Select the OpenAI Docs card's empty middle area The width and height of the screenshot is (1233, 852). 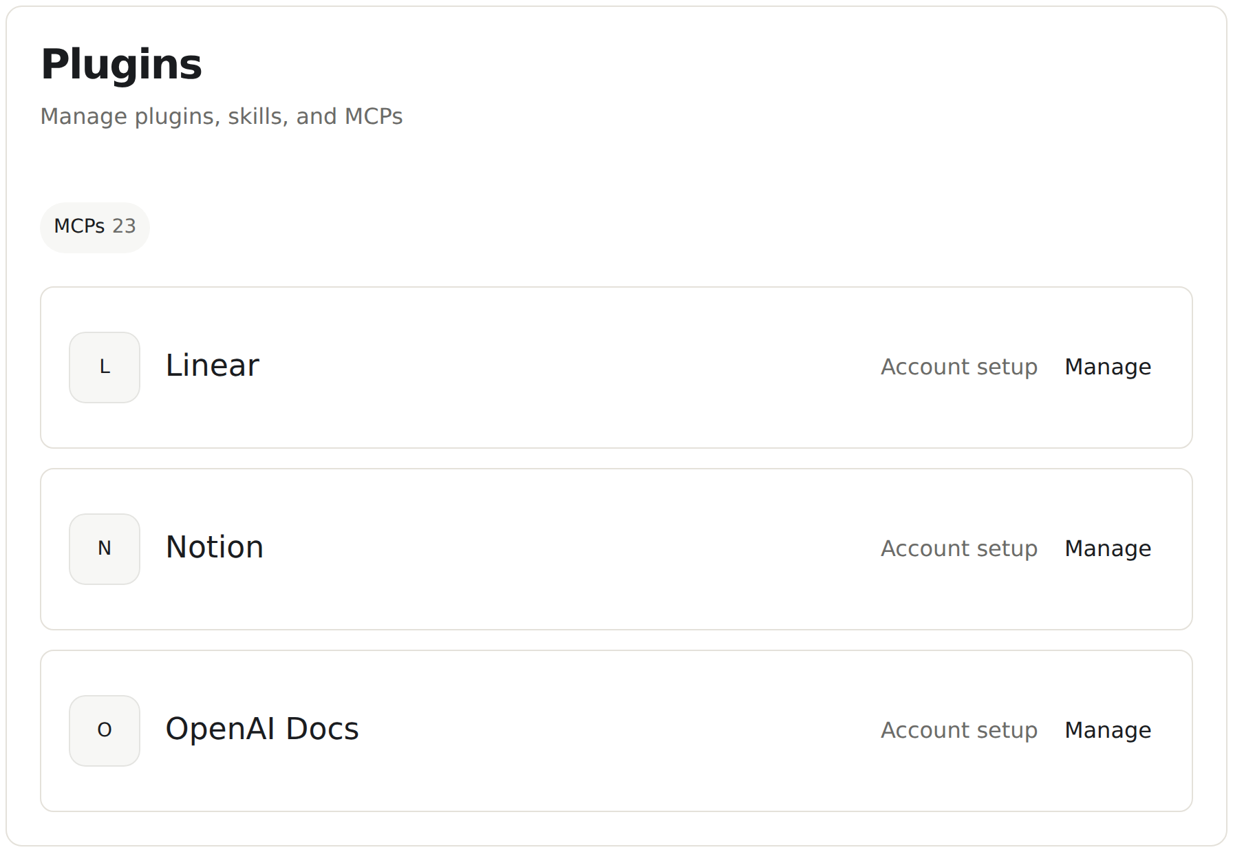[619, 731]
